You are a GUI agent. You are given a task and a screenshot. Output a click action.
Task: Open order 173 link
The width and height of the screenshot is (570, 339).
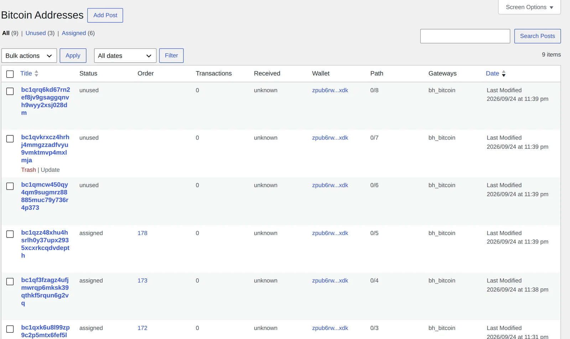(142, 281)
